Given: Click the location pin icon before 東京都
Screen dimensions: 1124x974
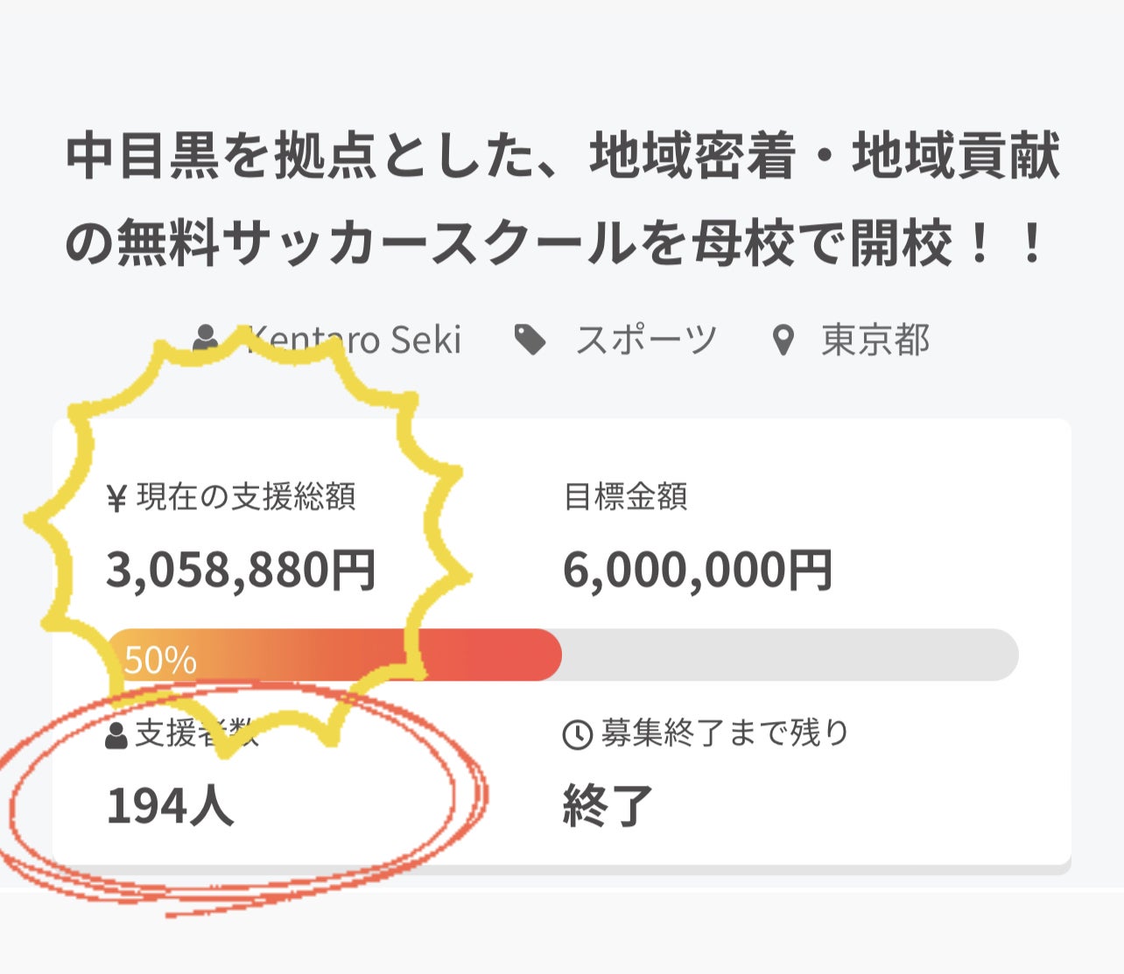Looking at the screenshot, I should pos(783,340).
